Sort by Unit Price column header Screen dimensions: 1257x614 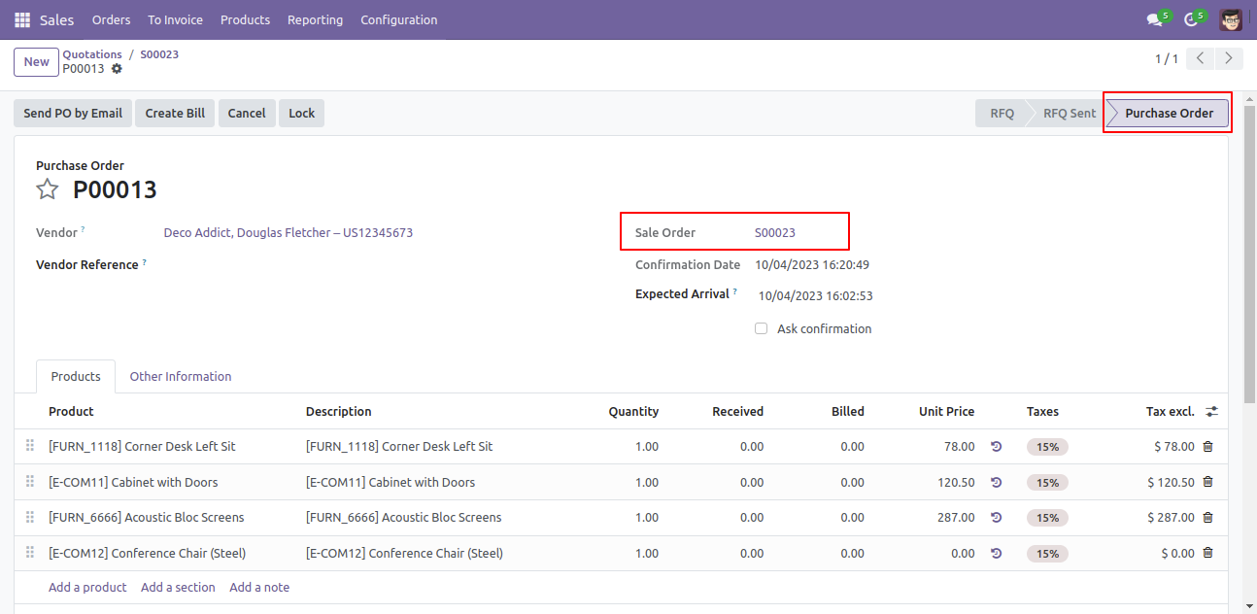pyautogui.click(x=946, y=411)
